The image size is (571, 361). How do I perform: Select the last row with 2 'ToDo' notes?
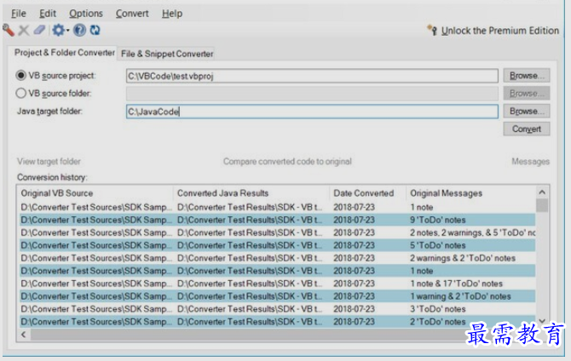[x=278, y=322]
